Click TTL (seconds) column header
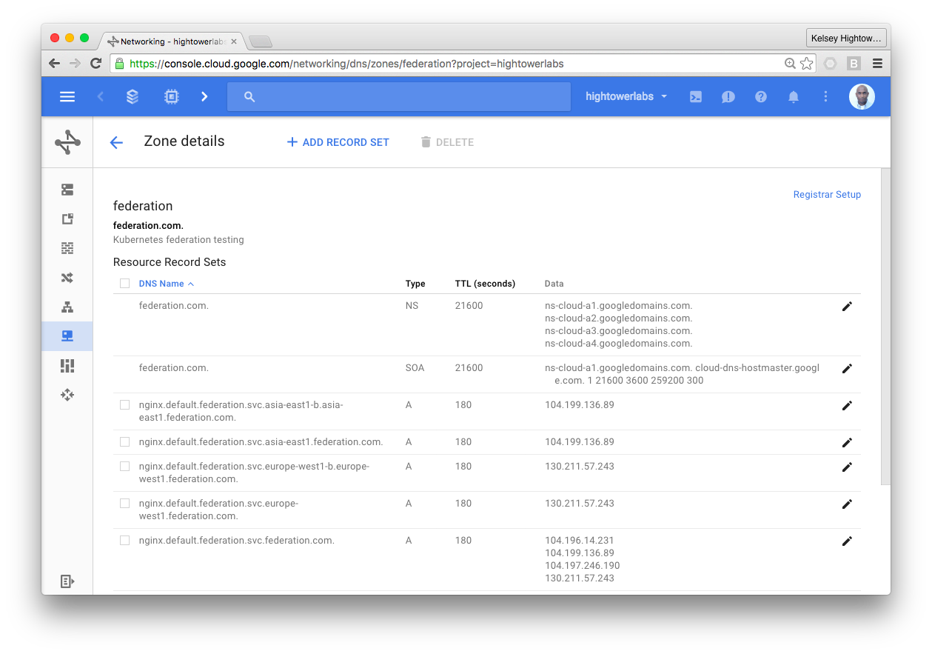The image size is (932, 654). [485, 284]
